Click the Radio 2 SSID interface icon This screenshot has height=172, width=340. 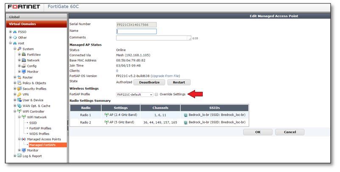tap(186, 122)
